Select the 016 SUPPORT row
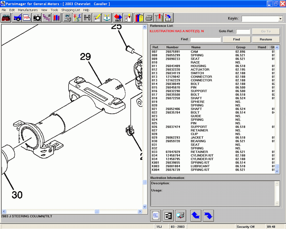286x229 pixels. point(213,91)
